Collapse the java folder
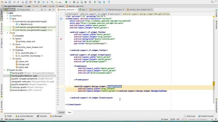 [7, 19]
